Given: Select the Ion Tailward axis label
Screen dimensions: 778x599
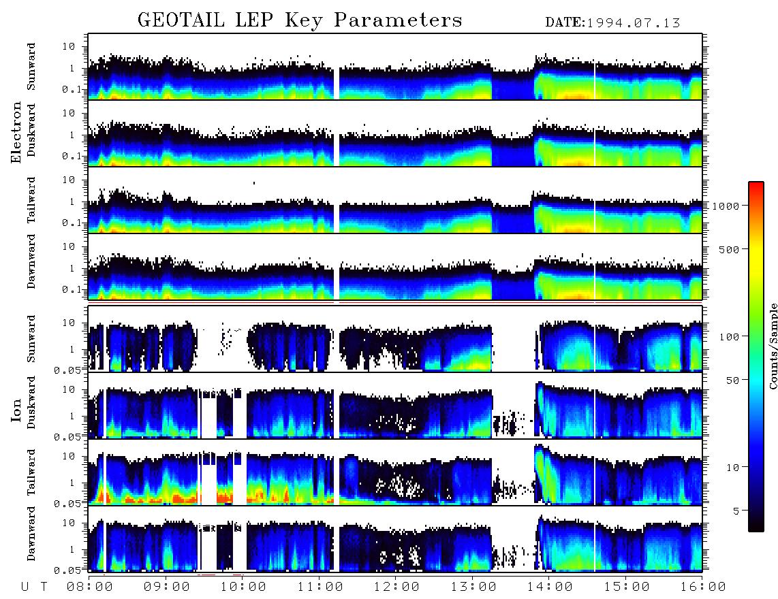Looking at the screenshot, I should pyautogui.click(x=31, y=472).
